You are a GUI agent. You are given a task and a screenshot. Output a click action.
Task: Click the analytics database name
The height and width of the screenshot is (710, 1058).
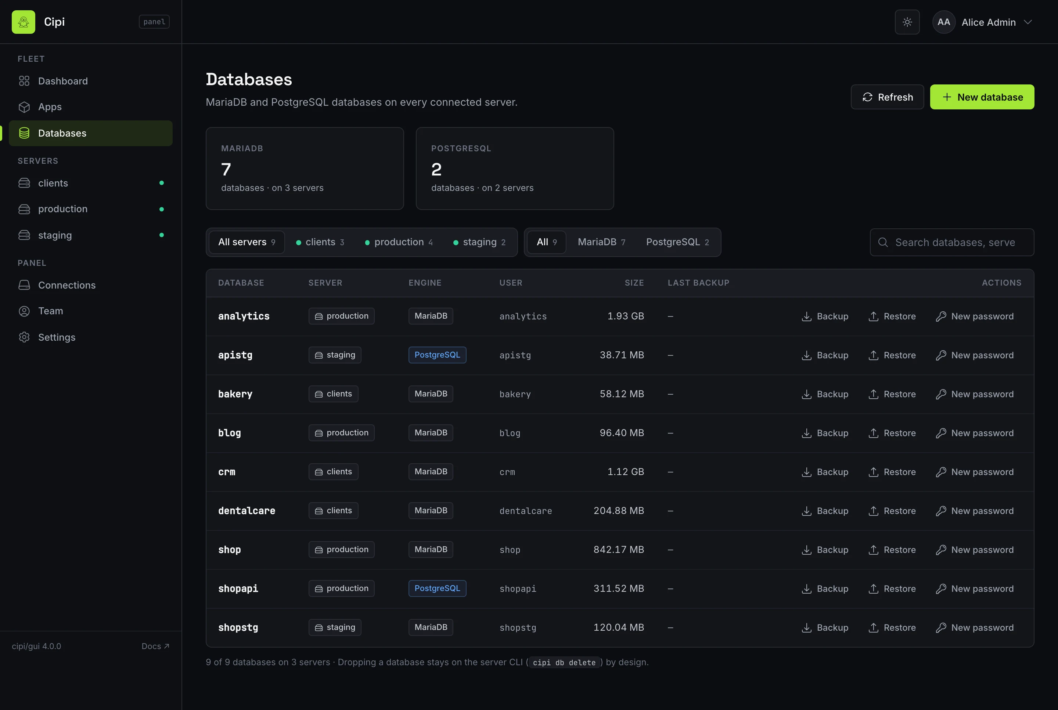click(244, 316)
